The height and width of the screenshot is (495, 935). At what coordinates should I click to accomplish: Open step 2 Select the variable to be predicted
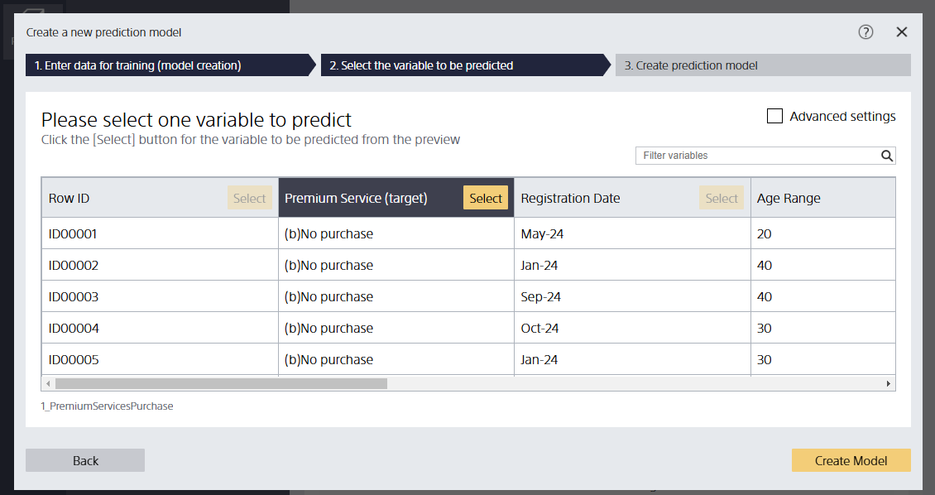(x=463, y=65)
